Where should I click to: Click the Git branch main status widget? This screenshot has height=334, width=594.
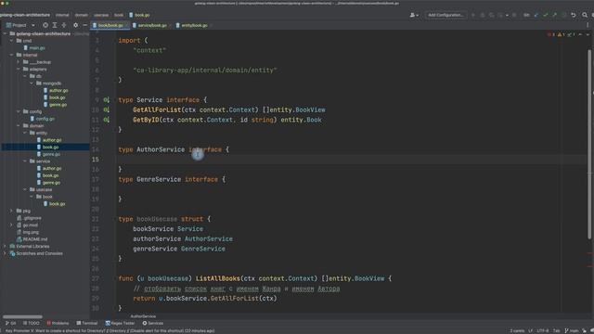point(572,330)
